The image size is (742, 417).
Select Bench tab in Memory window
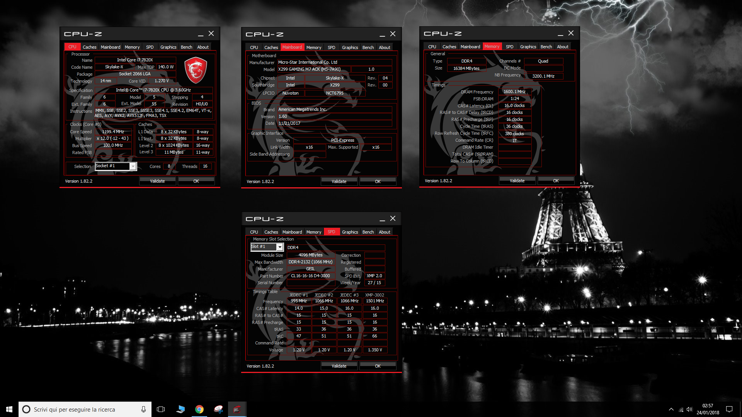(x=546, y=47)
